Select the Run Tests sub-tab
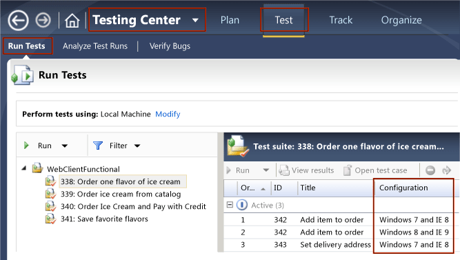Image resolution: width=460 pixels, height=260 pixels. [27, 46]
